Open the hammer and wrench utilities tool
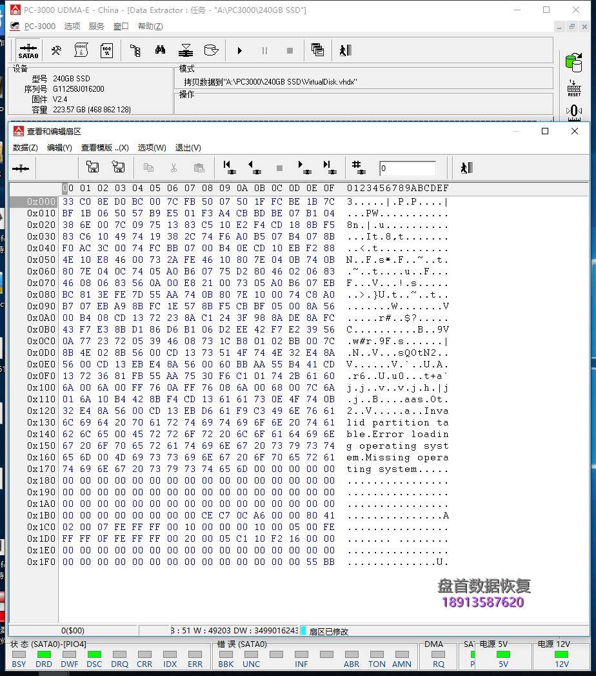Viewport: 596px width, 676px height. (56, 50)
